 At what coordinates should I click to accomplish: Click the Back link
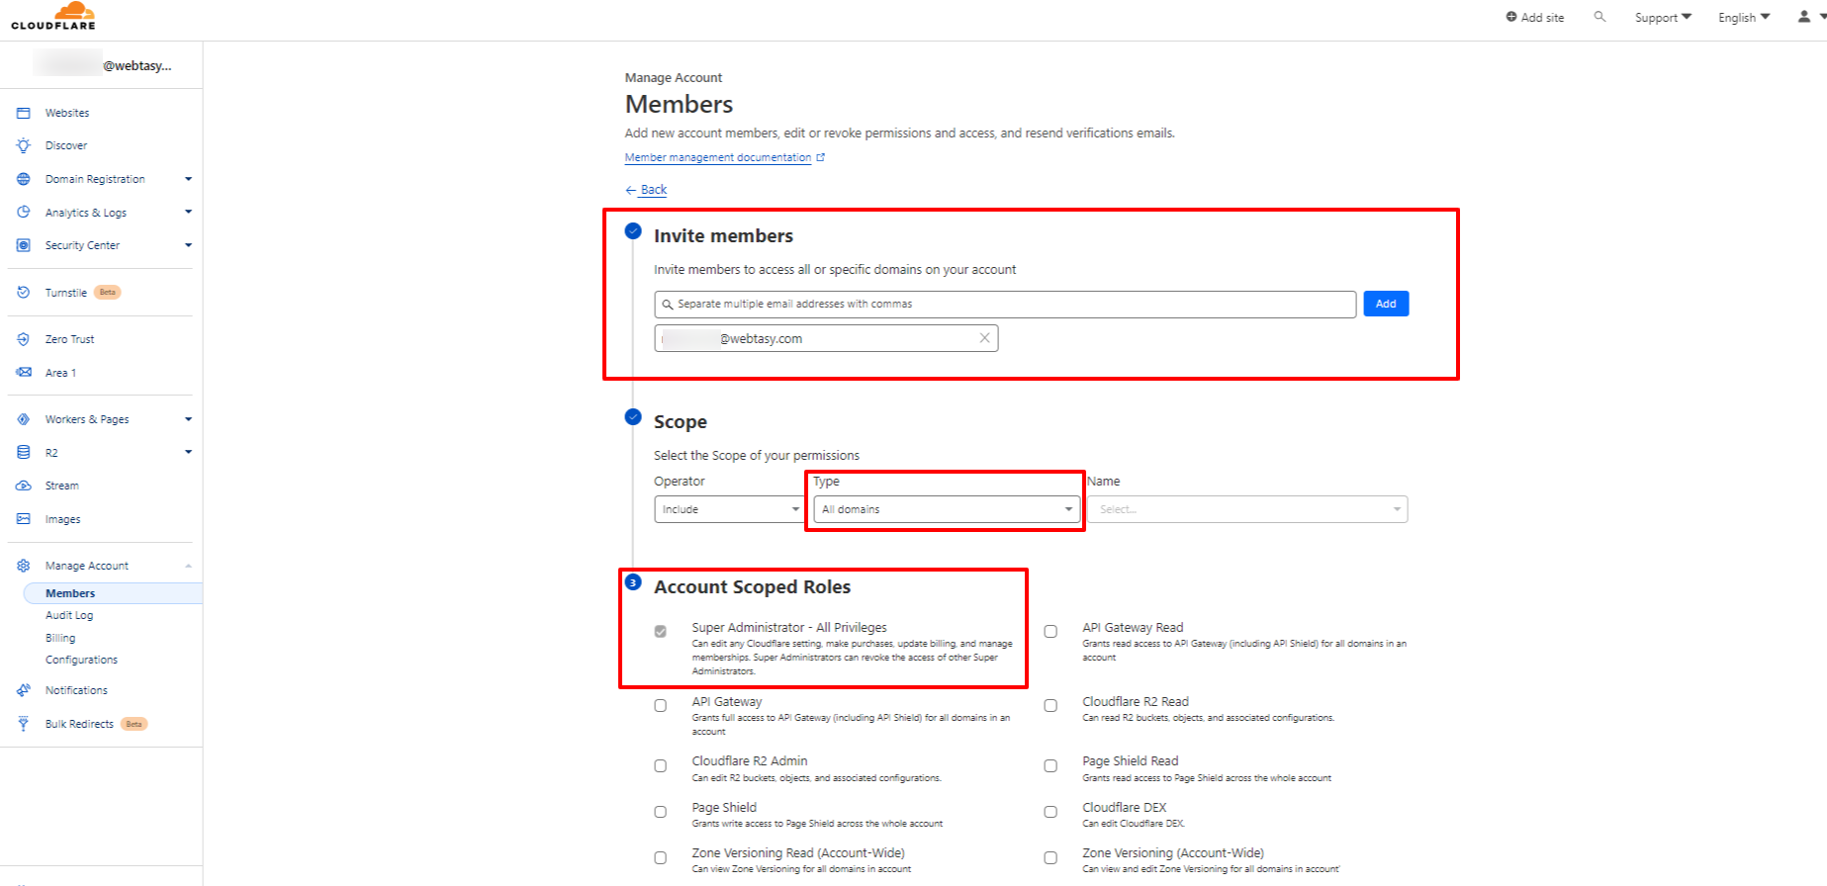654,190
